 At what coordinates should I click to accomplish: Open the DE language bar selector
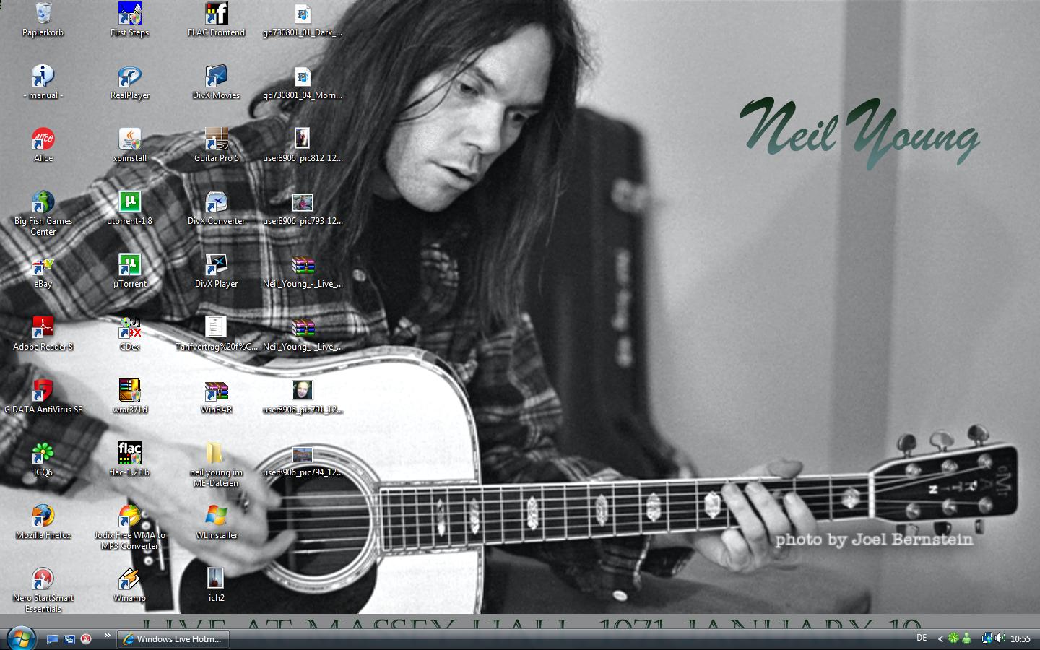tap(922, 638)
